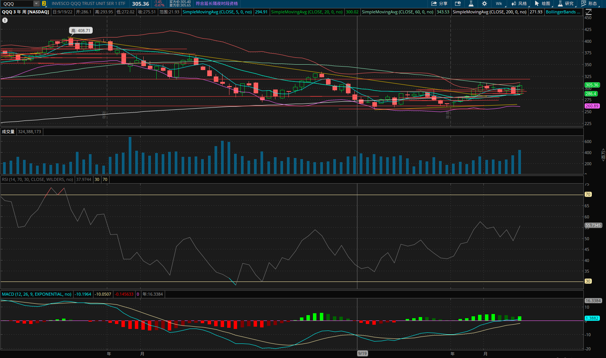Click the exclamation alert icon on chart
606x358 pixels.
(x=5, y=20)
